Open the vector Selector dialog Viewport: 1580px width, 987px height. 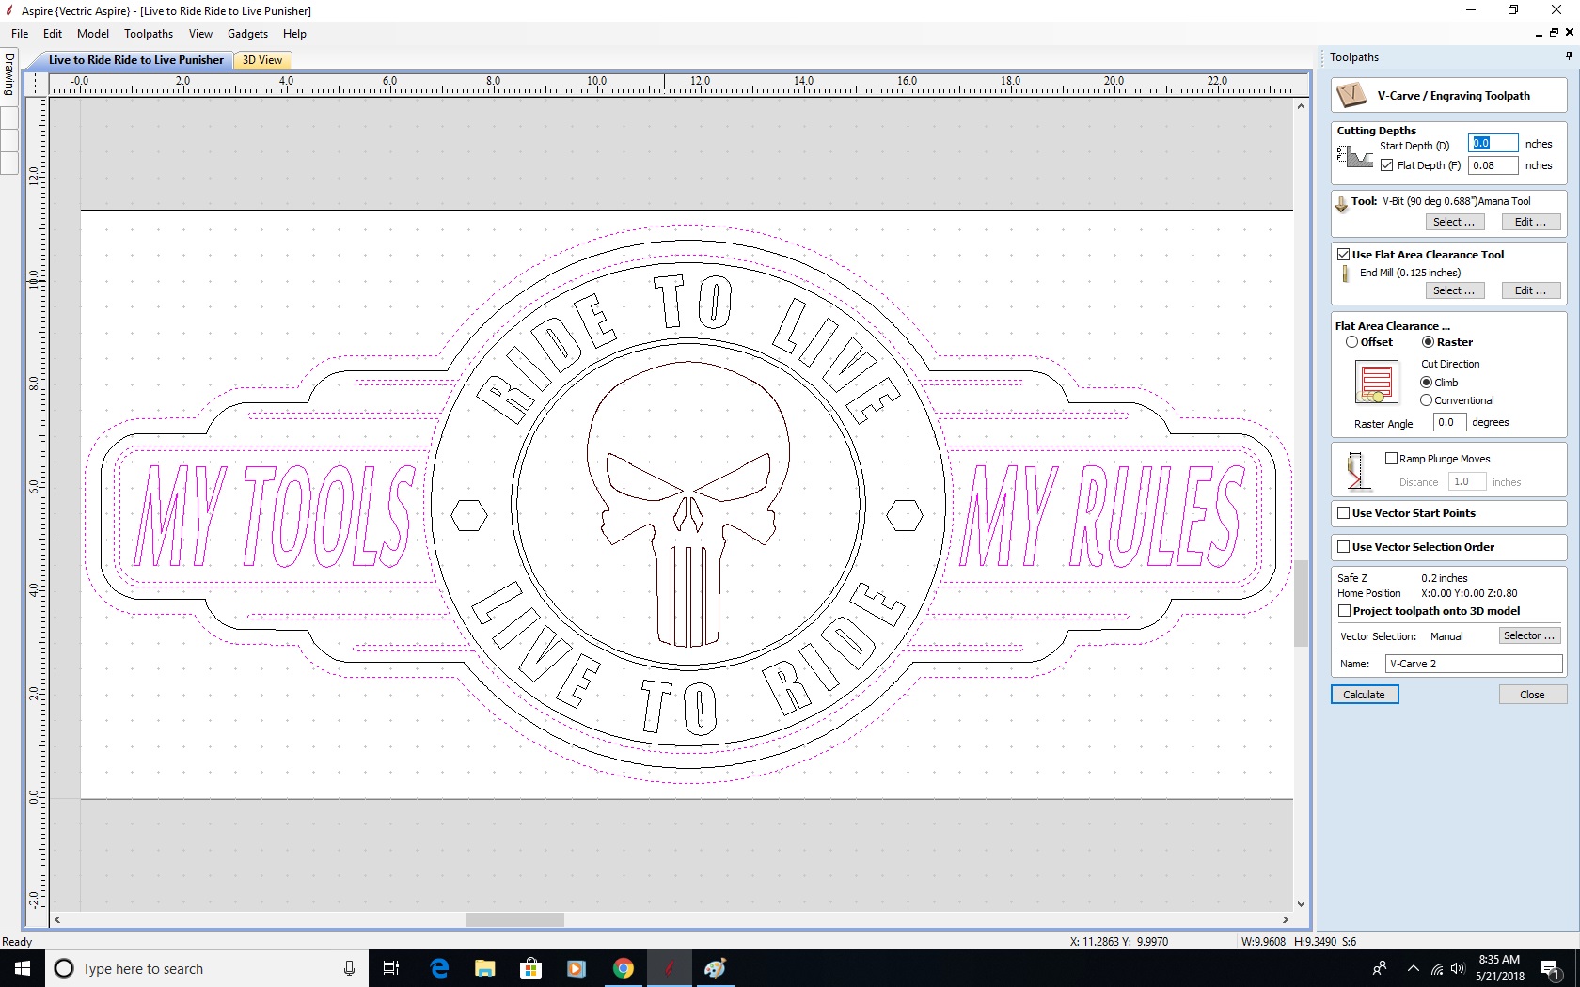(1529, 636)
